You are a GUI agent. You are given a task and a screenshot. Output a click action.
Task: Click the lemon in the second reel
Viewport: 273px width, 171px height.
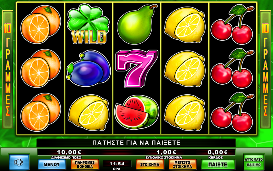tap(88, 112)
